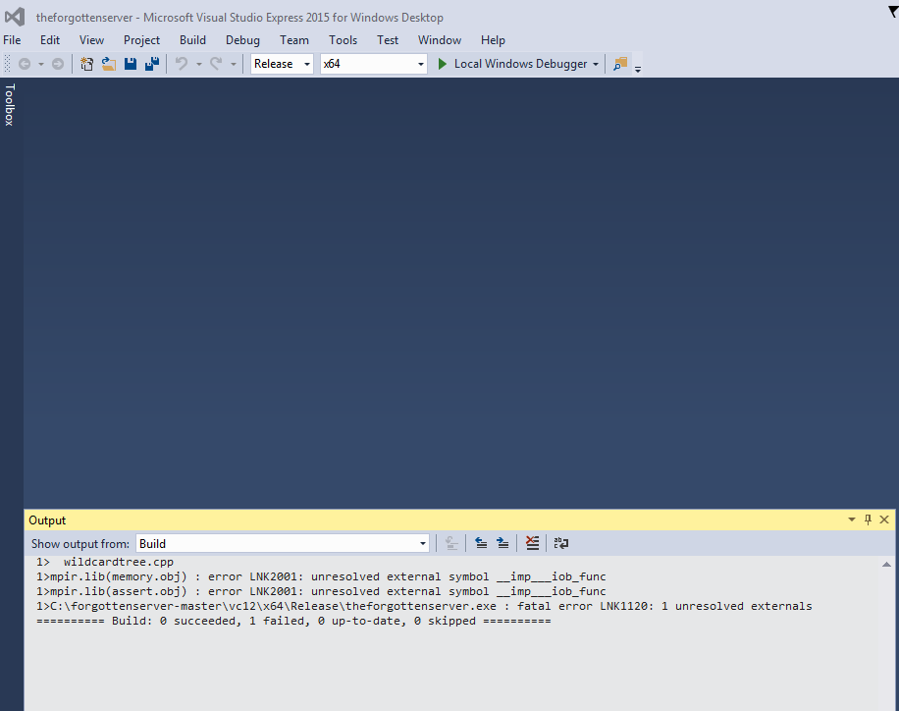Open the undo history dropdown arrow

[199, 64]
